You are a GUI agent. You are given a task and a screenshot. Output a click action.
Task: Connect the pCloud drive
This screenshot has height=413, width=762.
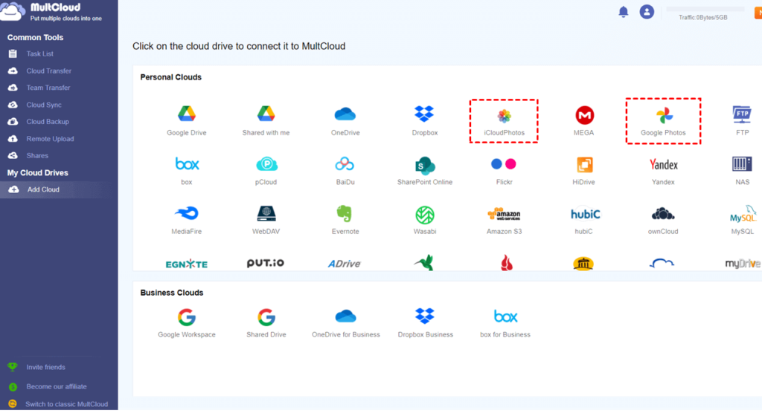(266, 164)
